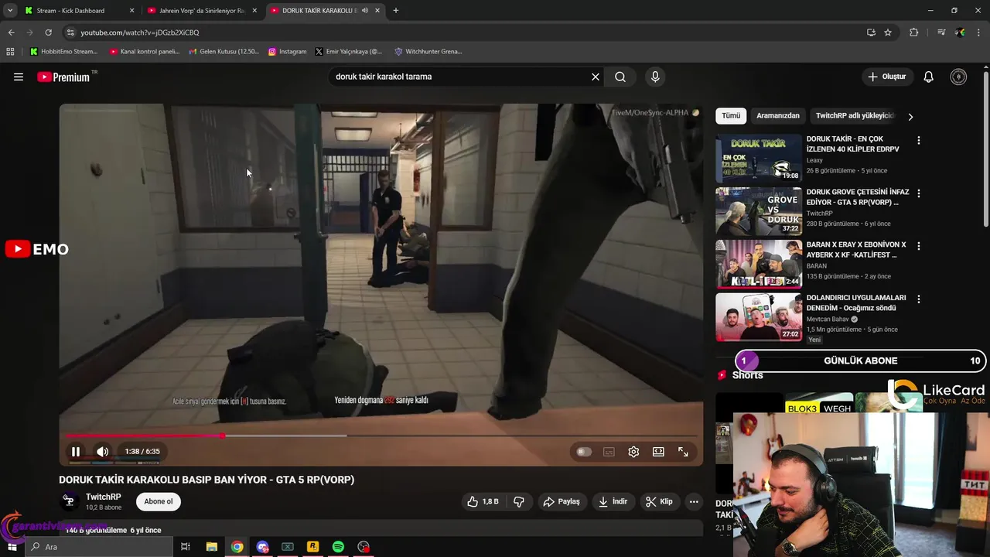Open player settings gear
The width and height of the screenshot is (990, 557).
pyautogui.click(x=633, y=452)
